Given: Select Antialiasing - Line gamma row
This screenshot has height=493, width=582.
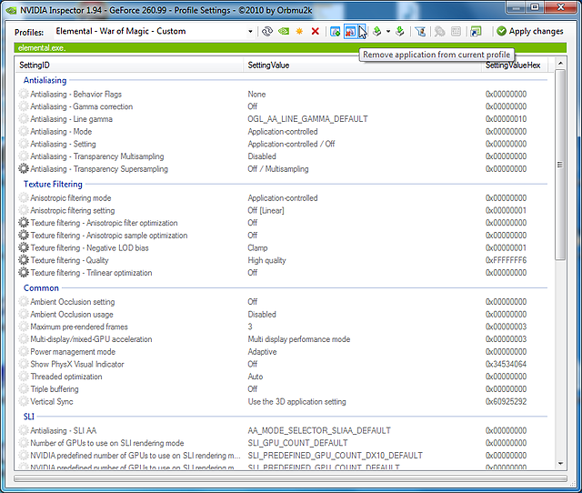Looking at the screenshot, I should (282, 119).
